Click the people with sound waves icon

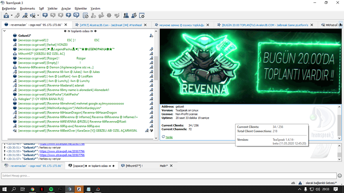[x=134, y=15]
